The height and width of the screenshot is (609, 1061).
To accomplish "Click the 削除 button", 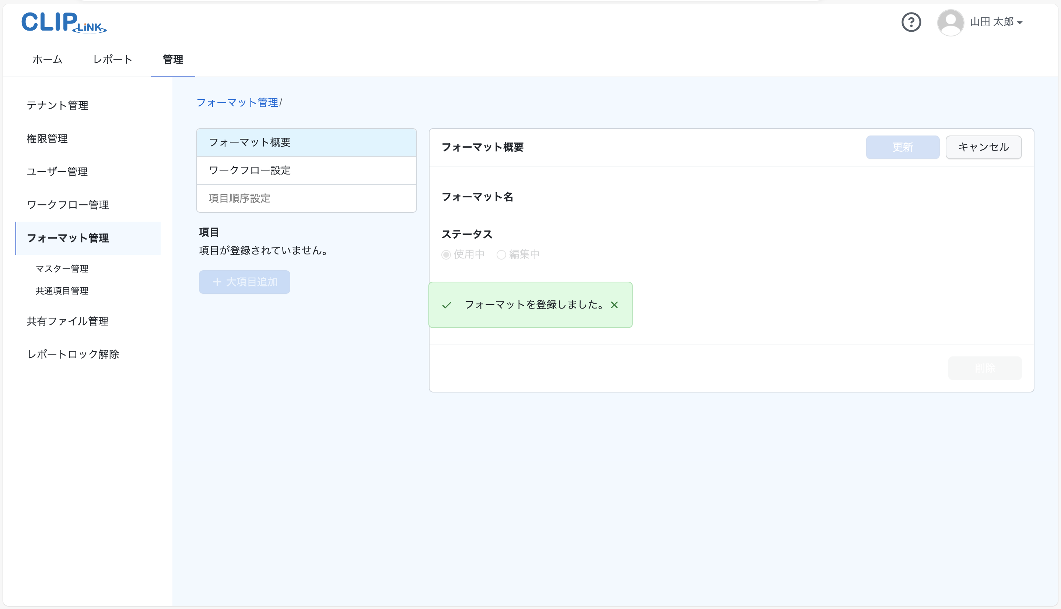I will pos(985,368).
